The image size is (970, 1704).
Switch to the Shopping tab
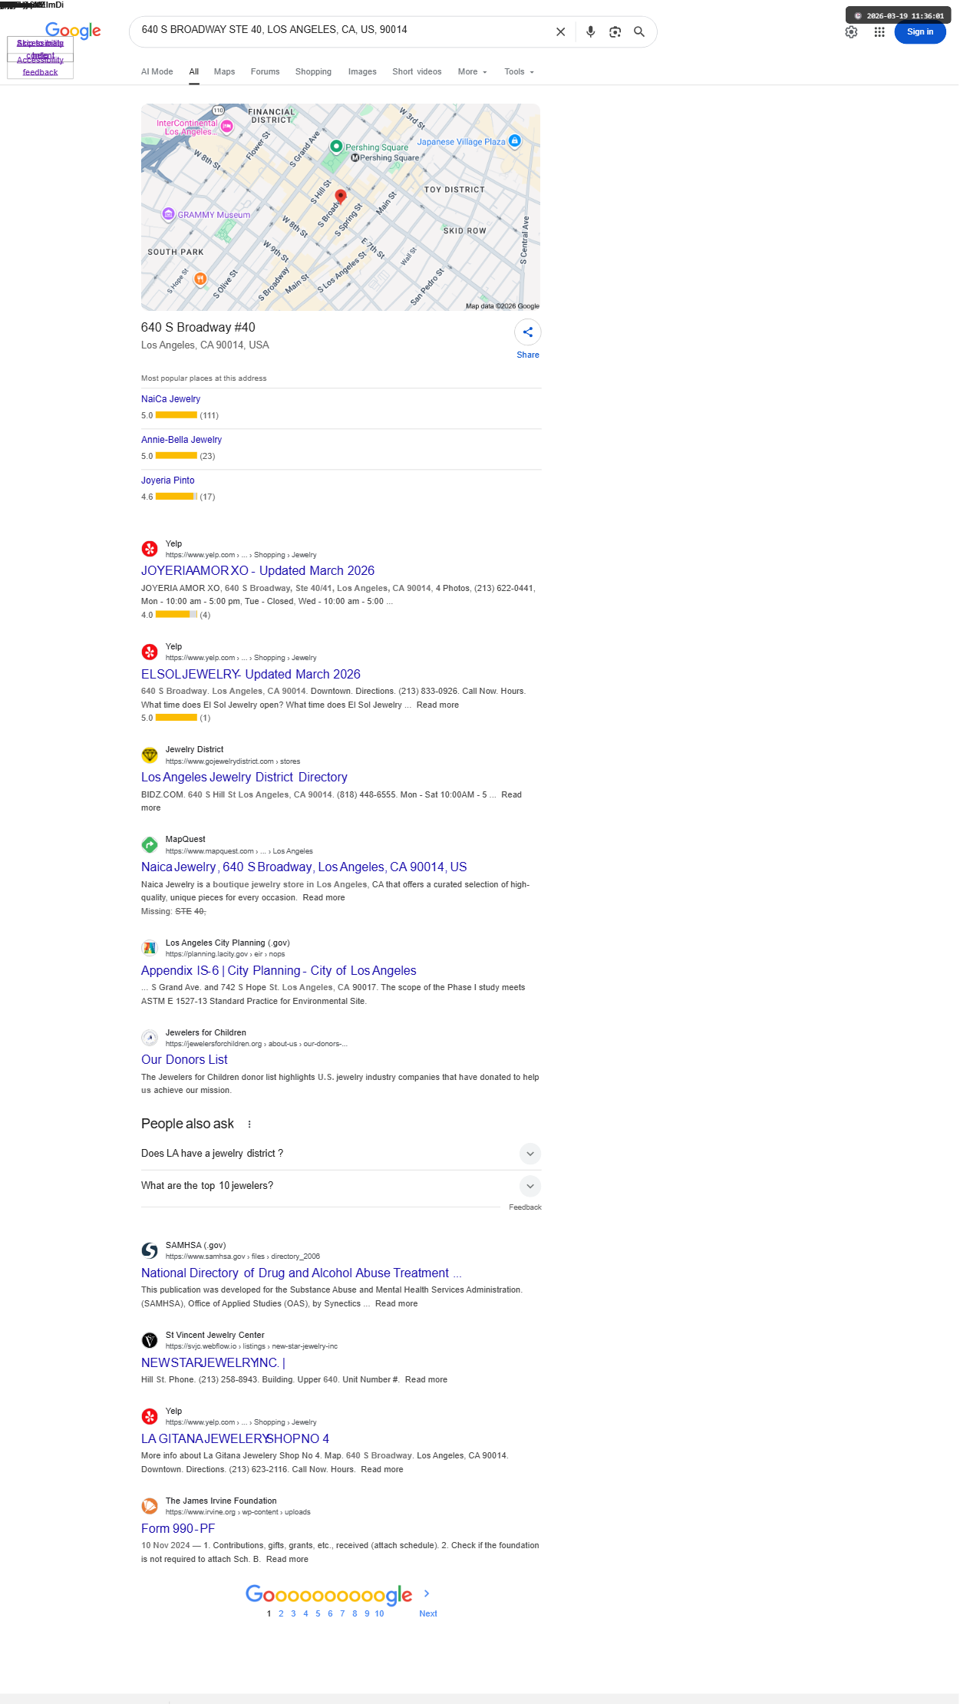coord(313,71)
